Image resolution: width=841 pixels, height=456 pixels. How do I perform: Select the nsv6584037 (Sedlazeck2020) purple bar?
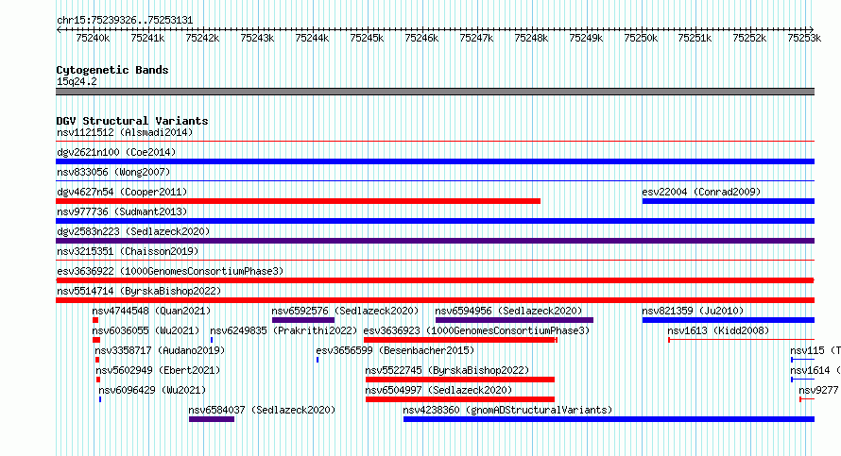(212, 419)
